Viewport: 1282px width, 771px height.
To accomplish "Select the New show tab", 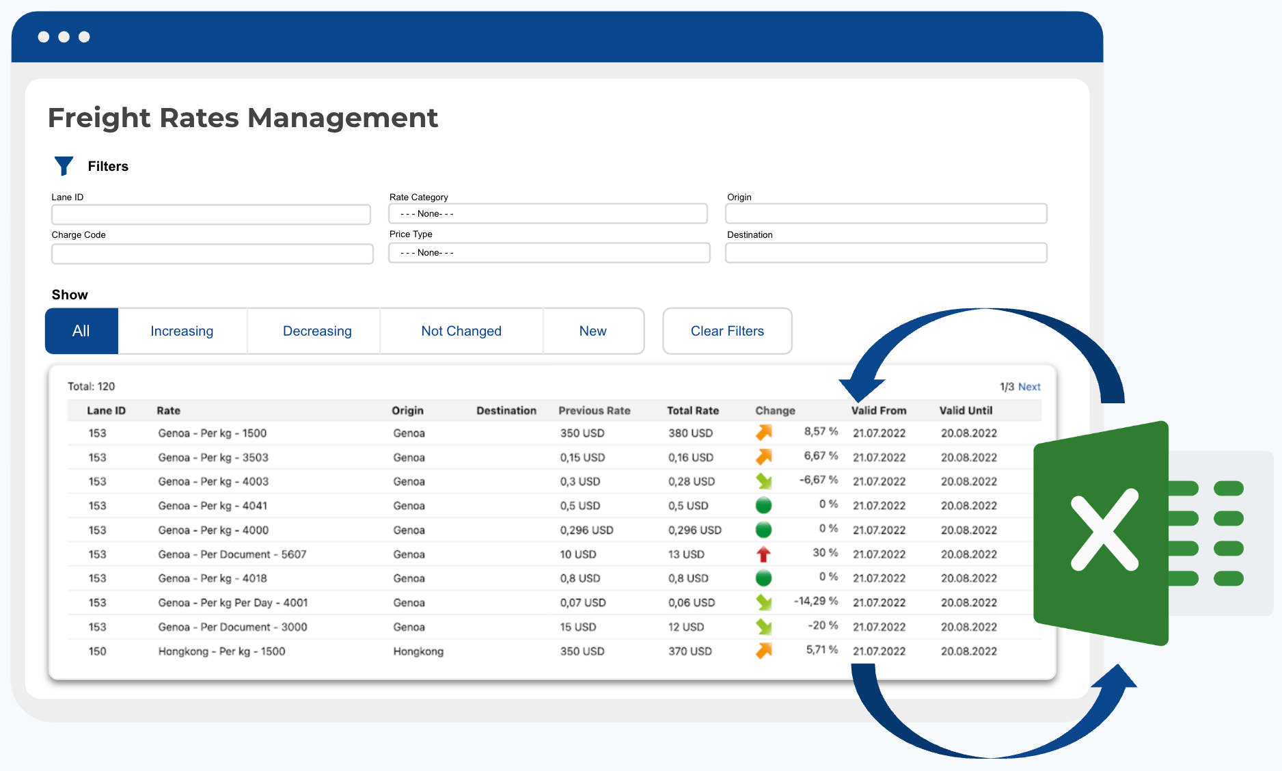I will click(x=592, y=331).
